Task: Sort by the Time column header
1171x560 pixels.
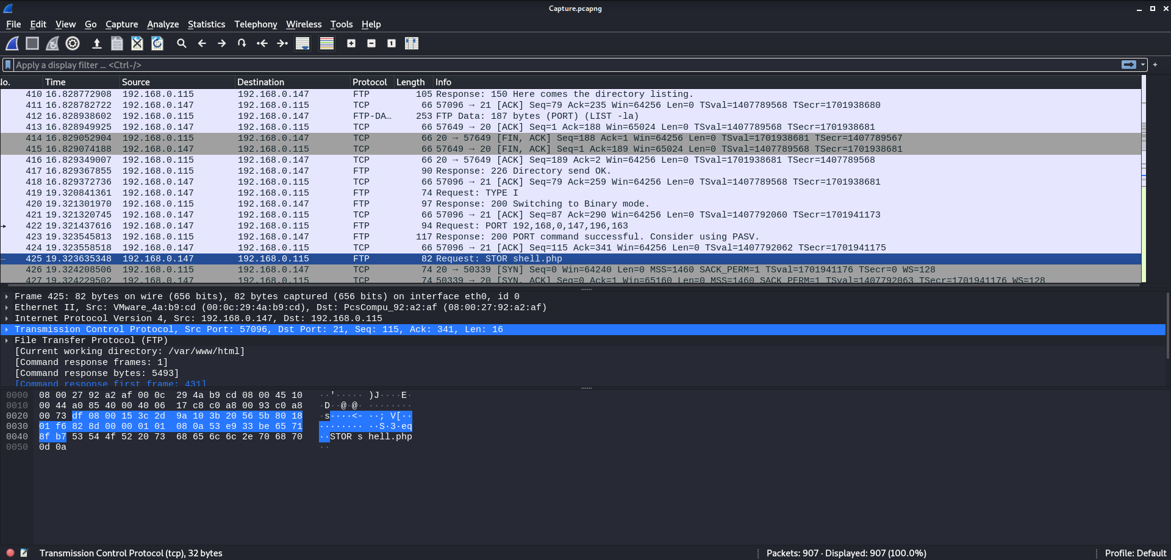Action: tap(81, 82)
